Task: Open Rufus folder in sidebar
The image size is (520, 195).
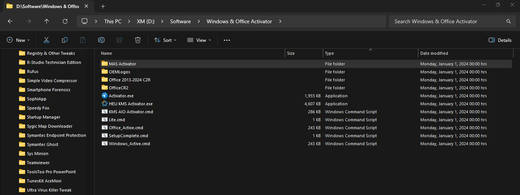Action: [29, 71]
